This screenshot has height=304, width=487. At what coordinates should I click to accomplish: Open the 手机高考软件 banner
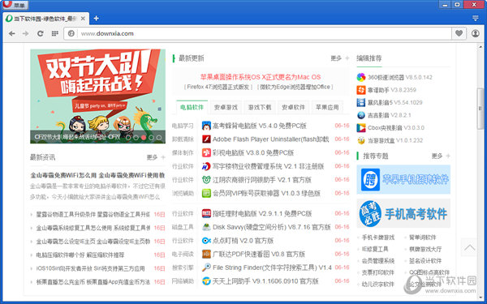[x=403, y=213]
